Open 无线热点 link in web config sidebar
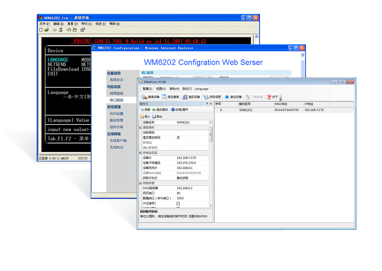Viewport: 382px width, 271px height. pyautogui.click(x=116, y=147)
